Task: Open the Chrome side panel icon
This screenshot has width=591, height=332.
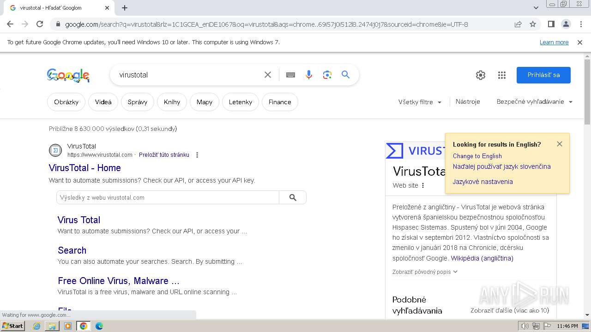Action: coord(551,24)
